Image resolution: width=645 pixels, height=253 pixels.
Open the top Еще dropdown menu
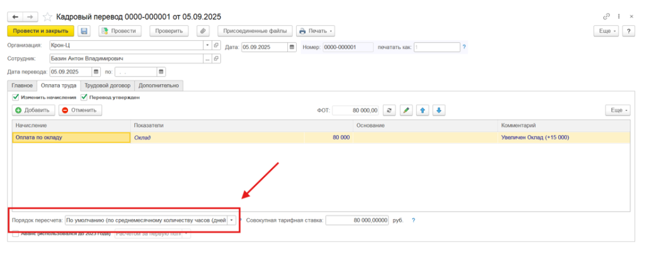[607, 31]
